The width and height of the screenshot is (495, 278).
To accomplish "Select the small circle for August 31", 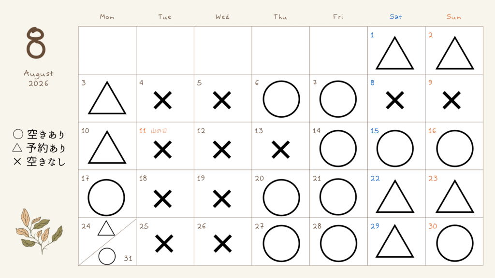I will coord(107,256).
